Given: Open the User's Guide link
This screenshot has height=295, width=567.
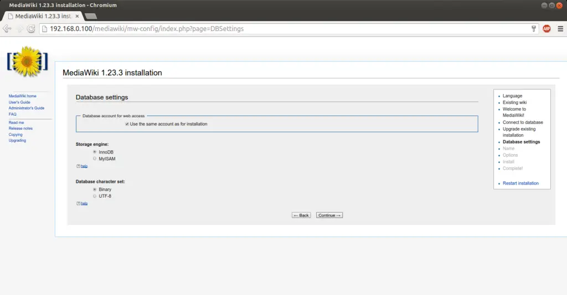Looking at the screenshot, I should tap(19, 102).
